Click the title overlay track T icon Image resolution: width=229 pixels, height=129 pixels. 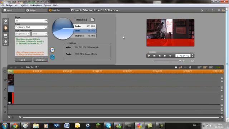(x=5, y=98)
